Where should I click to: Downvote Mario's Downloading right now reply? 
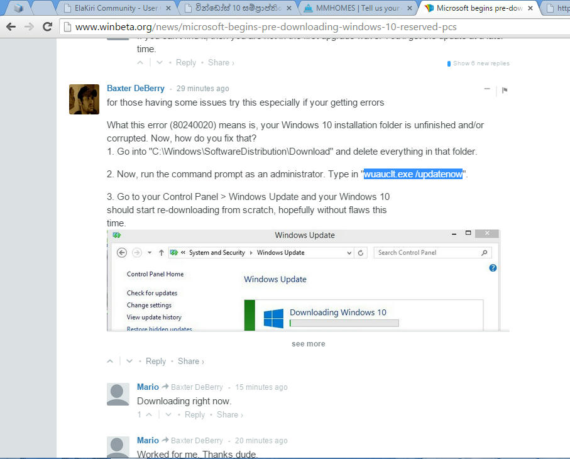[168, 414]
